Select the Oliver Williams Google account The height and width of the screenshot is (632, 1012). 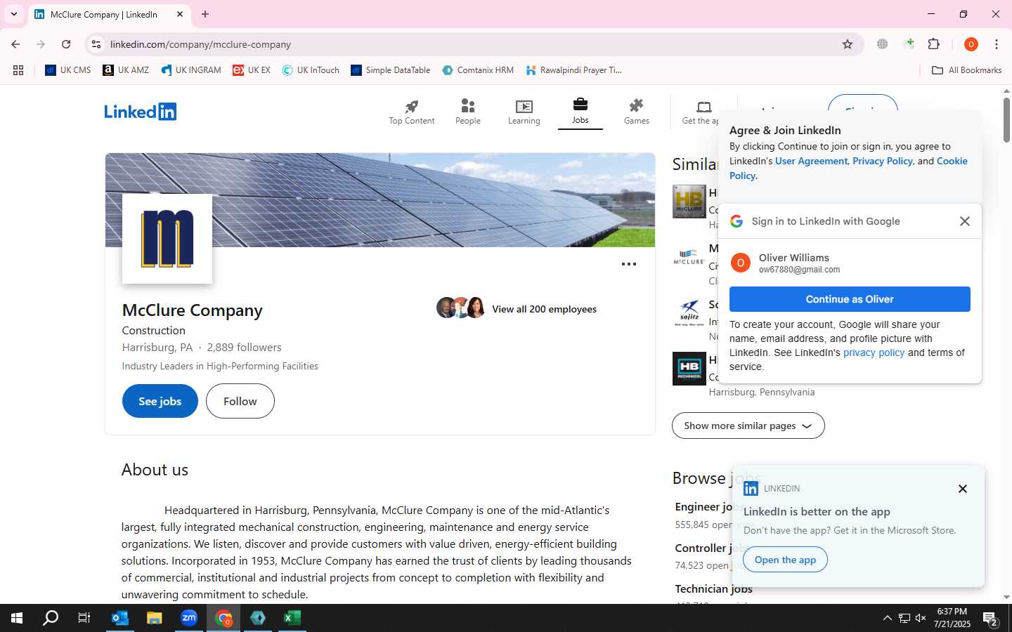click(850, 263)
